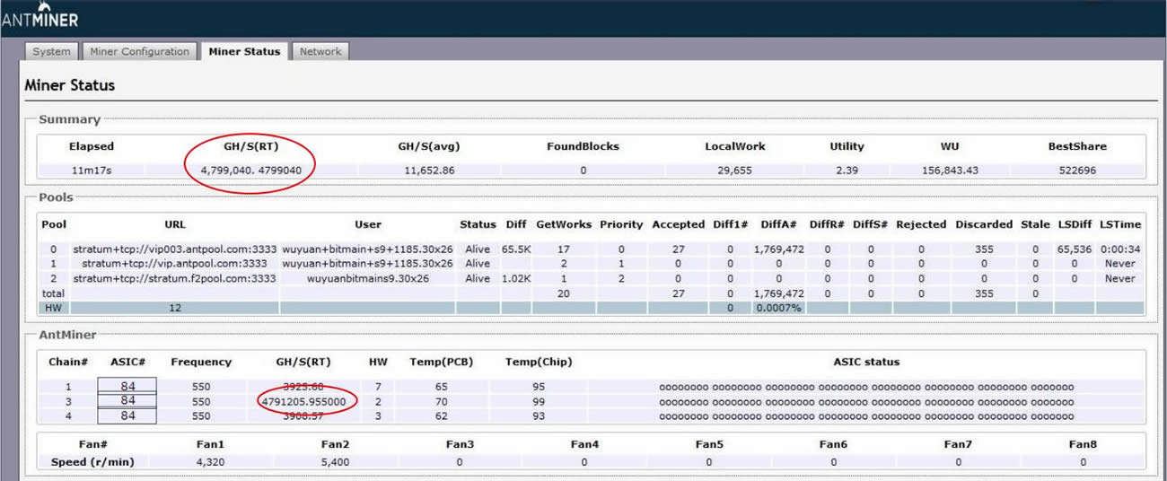The width and height of the screenshot is (1167, 481).
Task: Click the AntMiner logo
Action: point(40,18)
